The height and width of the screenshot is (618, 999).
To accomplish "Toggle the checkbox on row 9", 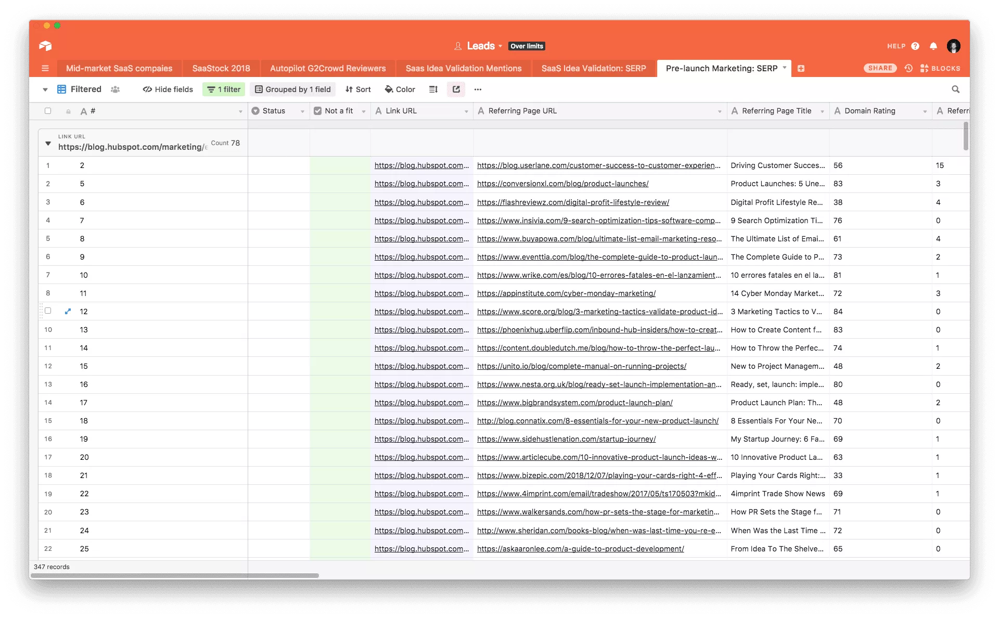I will [x=48, y=311].
